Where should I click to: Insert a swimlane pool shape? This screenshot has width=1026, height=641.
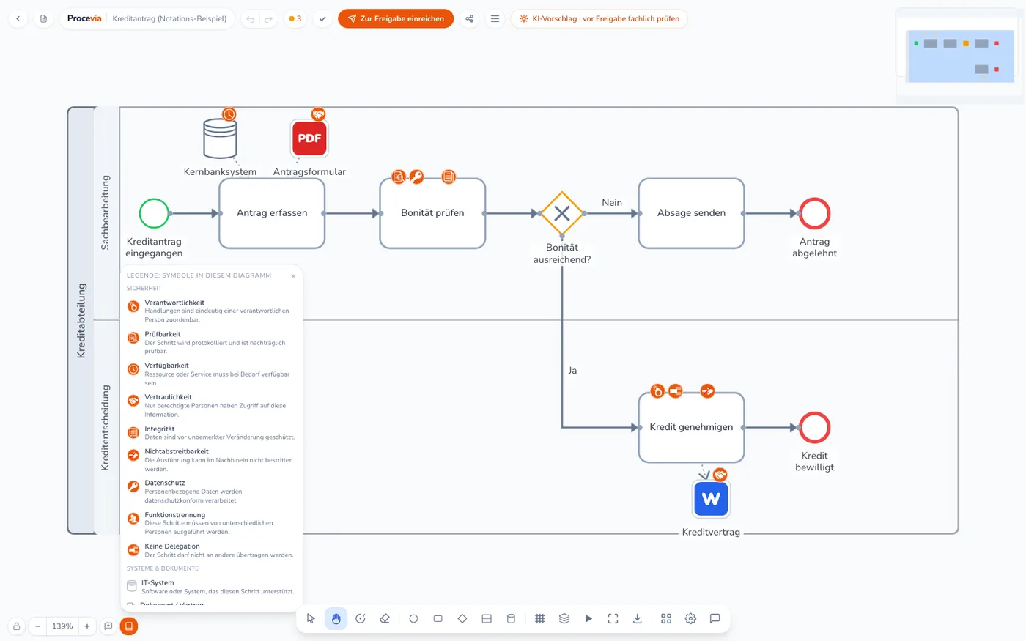pyautogui.click(x=487, y=619)
